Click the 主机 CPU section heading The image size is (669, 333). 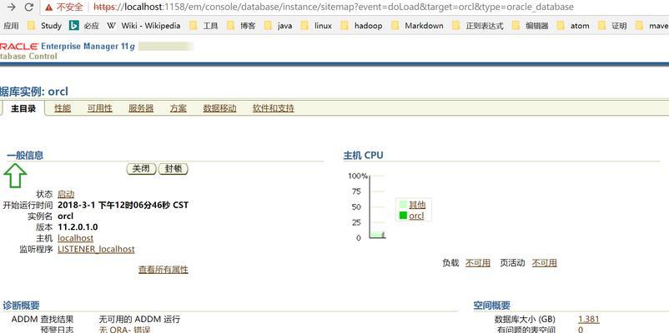[x=363, y=156]
